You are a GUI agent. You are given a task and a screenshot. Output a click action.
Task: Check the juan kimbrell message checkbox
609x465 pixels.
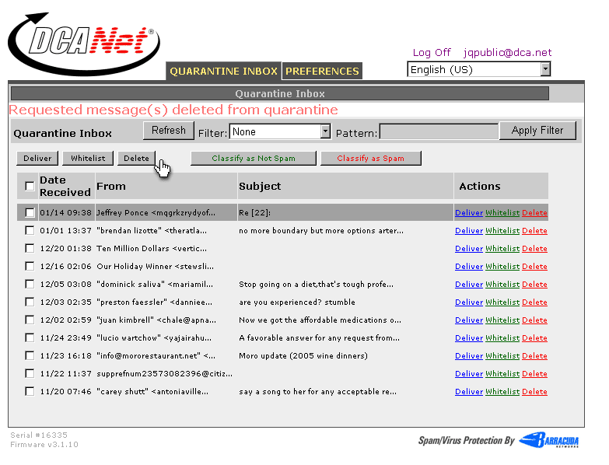(x=30, y=320)
